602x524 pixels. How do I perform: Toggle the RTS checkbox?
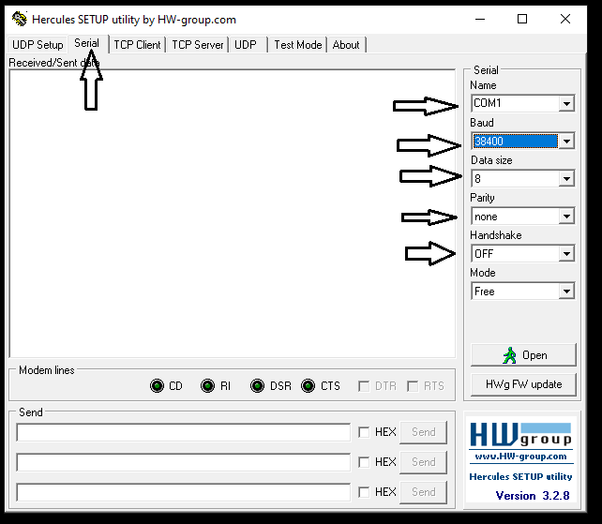coord(413,386)
